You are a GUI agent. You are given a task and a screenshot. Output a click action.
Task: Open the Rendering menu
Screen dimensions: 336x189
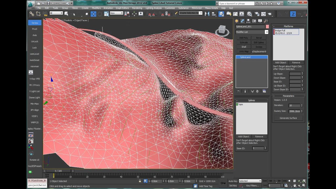(137, 8)
